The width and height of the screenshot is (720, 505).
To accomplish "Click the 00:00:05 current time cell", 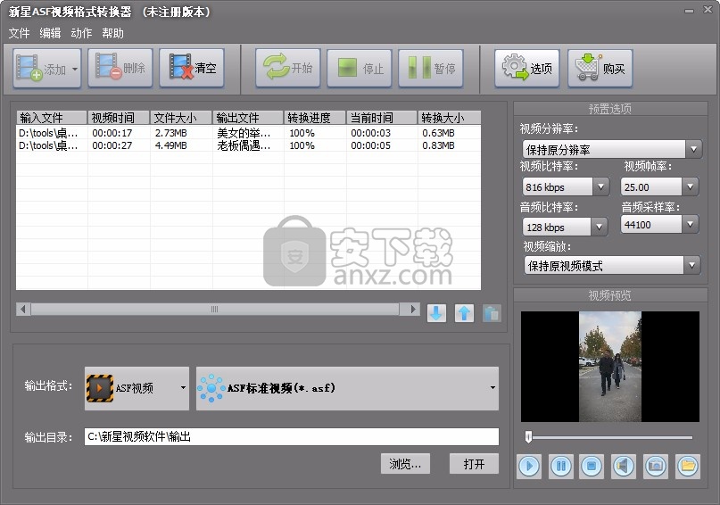I will click(x=370, y=145).
